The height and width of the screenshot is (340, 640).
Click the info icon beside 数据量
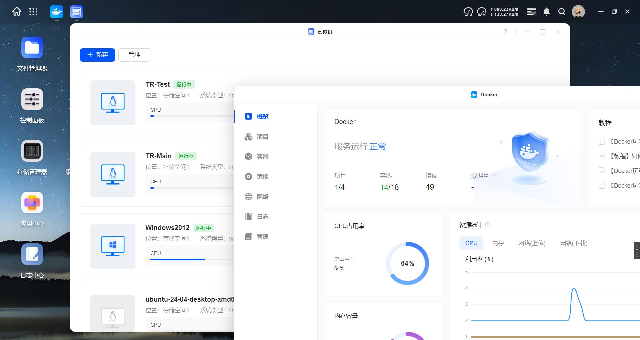coord(495,175)
